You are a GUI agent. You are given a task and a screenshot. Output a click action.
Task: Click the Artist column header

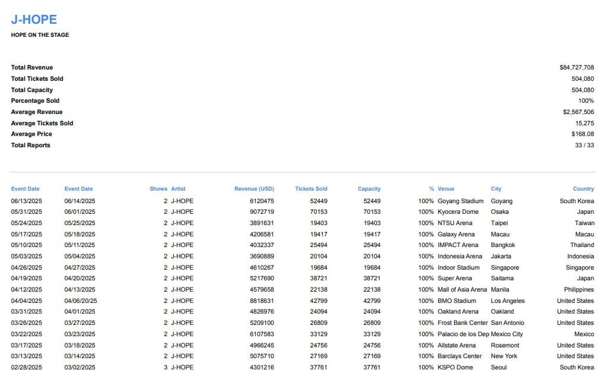[x=178, y=188]
